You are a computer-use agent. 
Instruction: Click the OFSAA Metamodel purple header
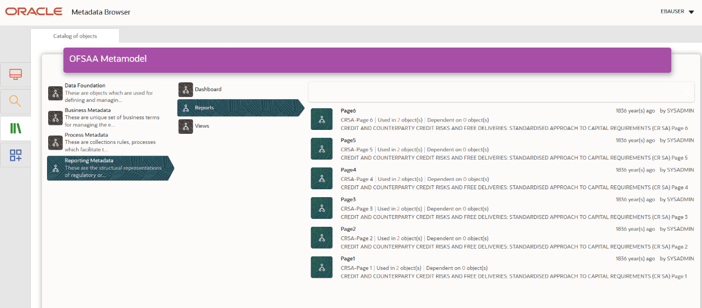tap(367, 60)
